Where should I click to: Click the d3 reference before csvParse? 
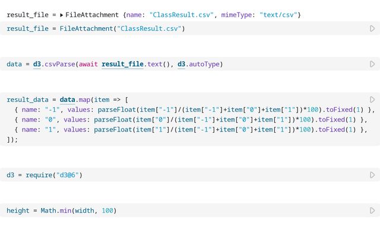(37, 64)
